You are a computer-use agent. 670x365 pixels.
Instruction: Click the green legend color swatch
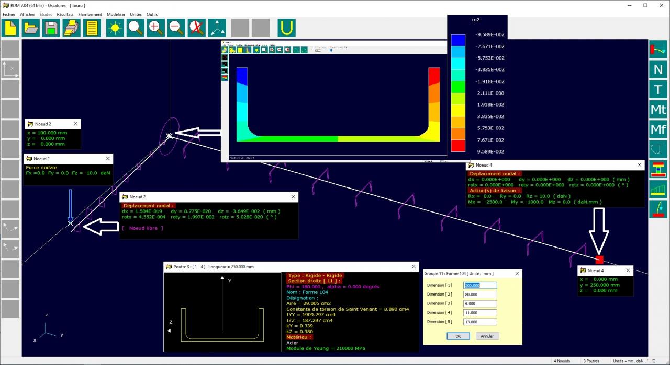click(x=458, y=87)
